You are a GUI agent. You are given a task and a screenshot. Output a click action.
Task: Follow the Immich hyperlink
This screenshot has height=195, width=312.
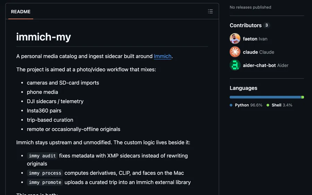coord(163,56)
